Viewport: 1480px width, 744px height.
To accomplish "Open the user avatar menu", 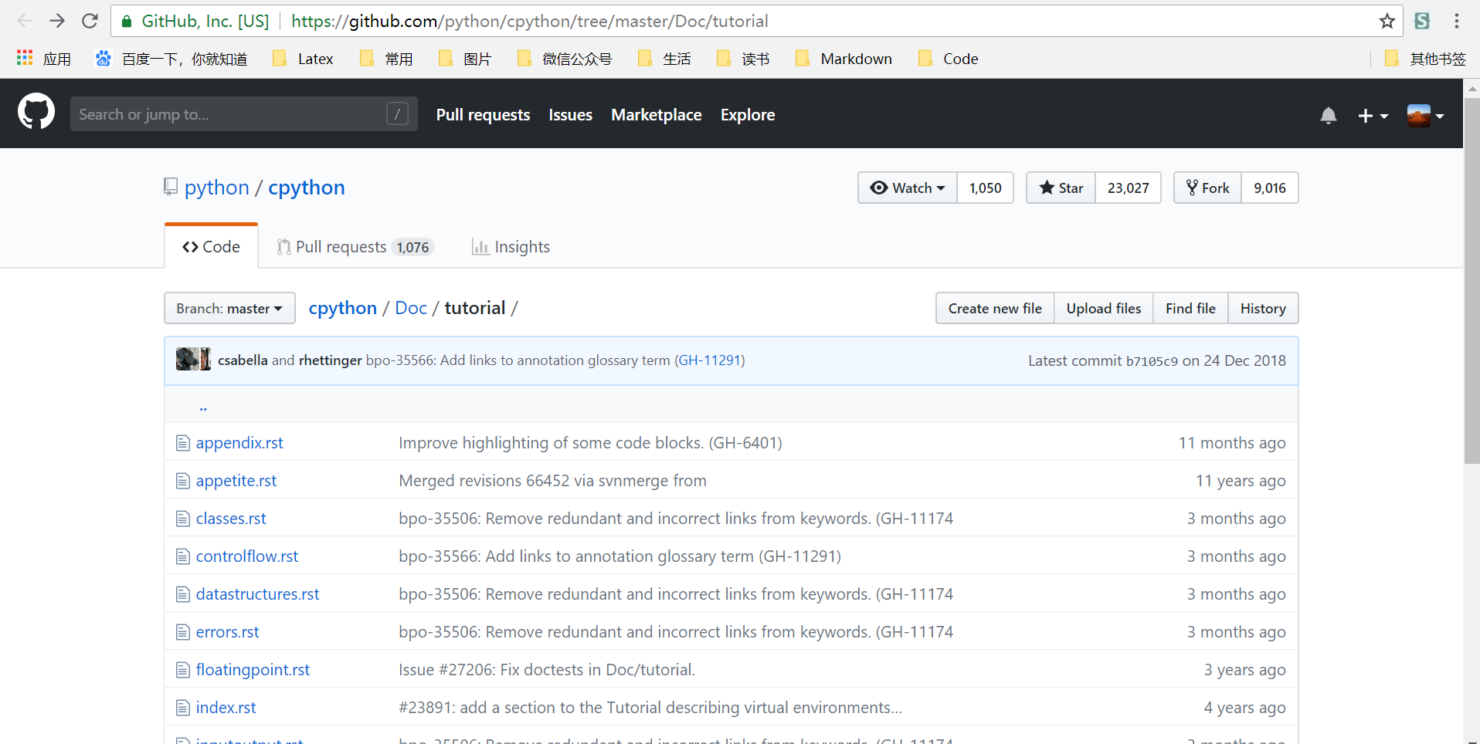I will pos(1425,116).
